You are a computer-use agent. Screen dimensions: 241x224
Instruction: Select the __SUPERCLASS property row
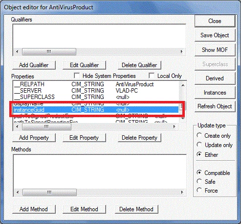pyautogui.click(x=96, y=97)
